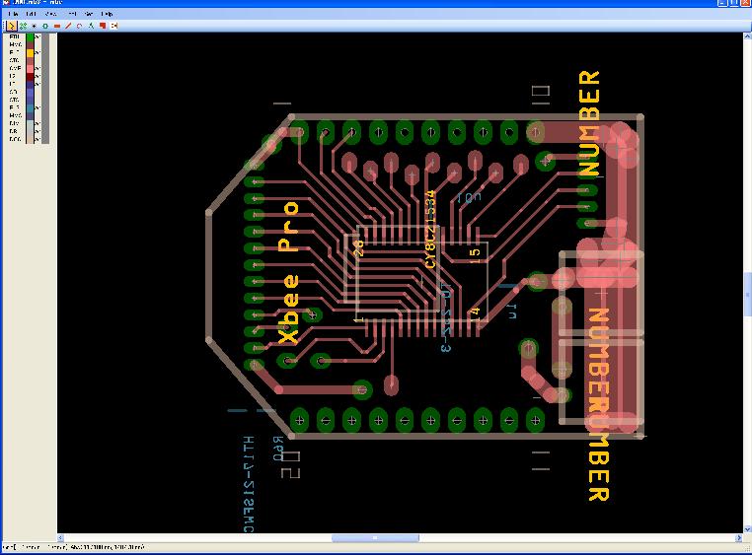Select the 'CY8C21534' chip label

coord(430,230)
